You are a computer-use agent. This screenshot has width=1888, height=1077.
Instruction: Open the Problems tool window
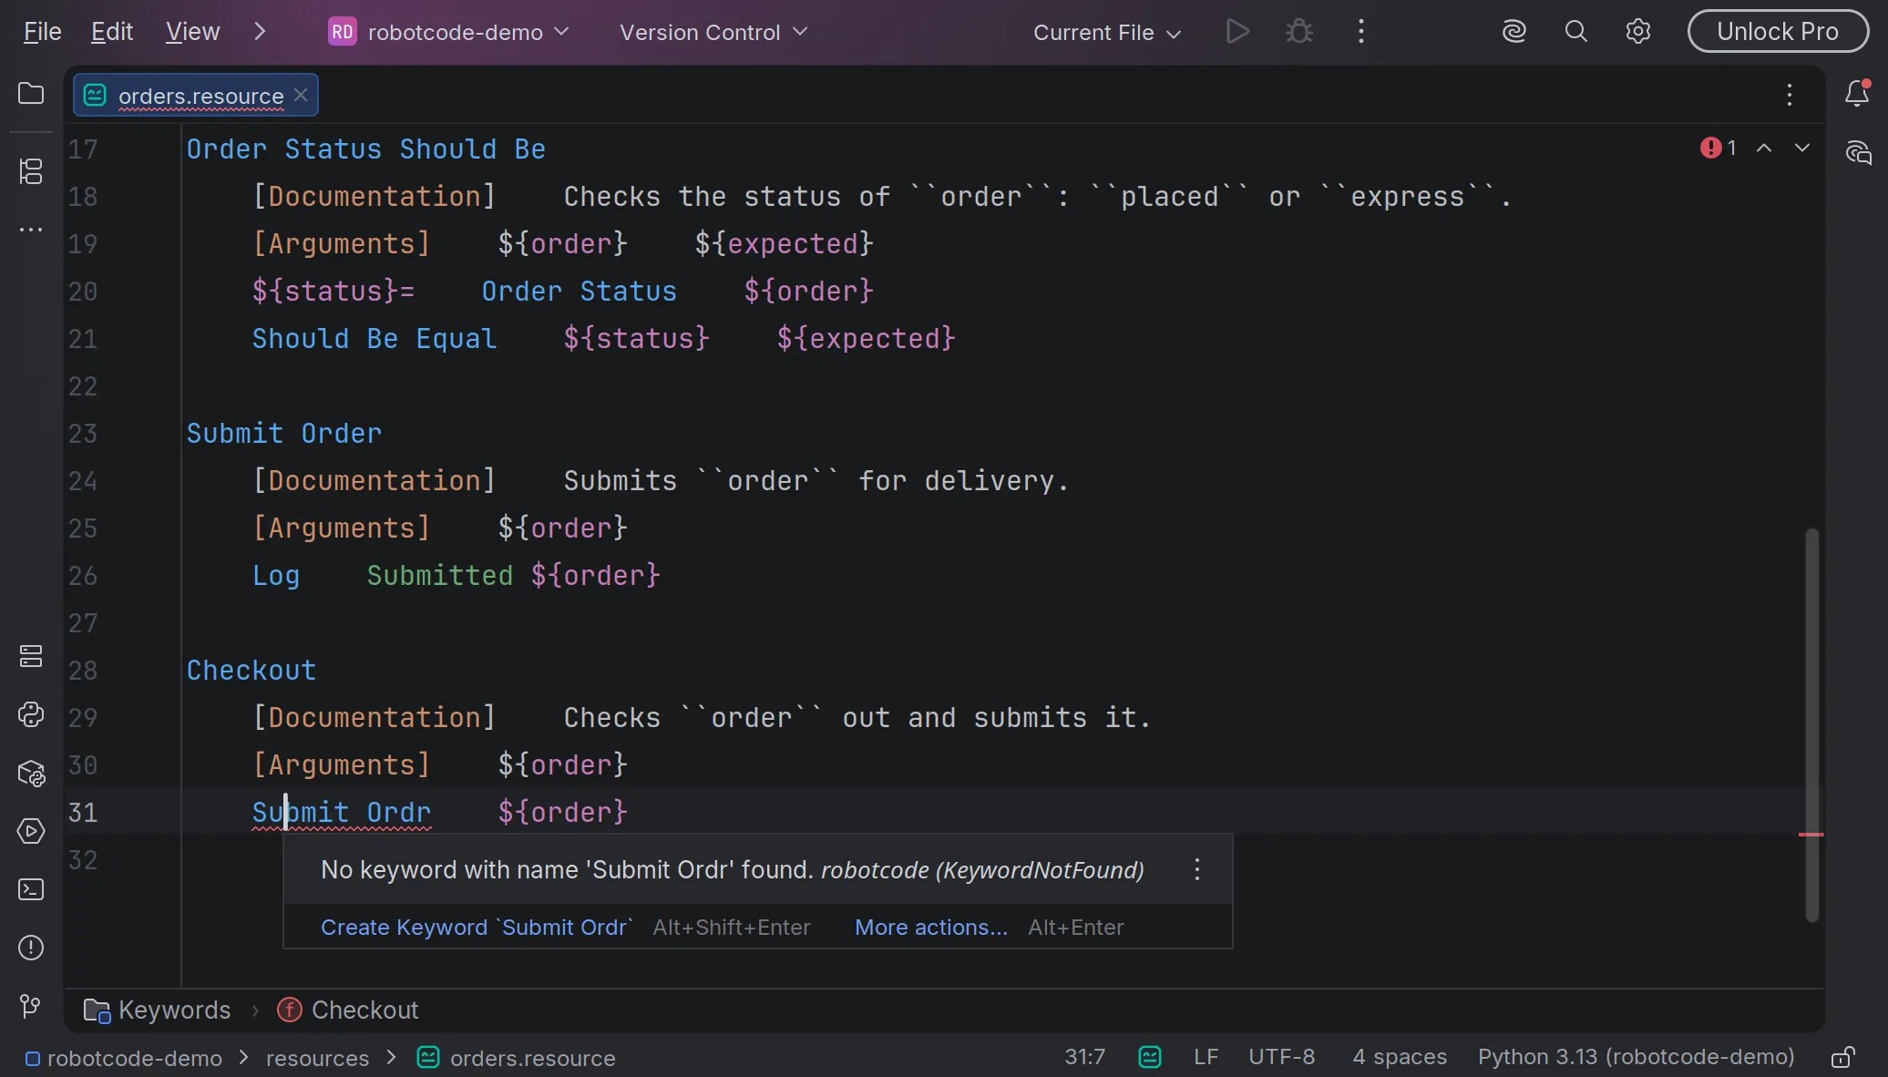31,948
